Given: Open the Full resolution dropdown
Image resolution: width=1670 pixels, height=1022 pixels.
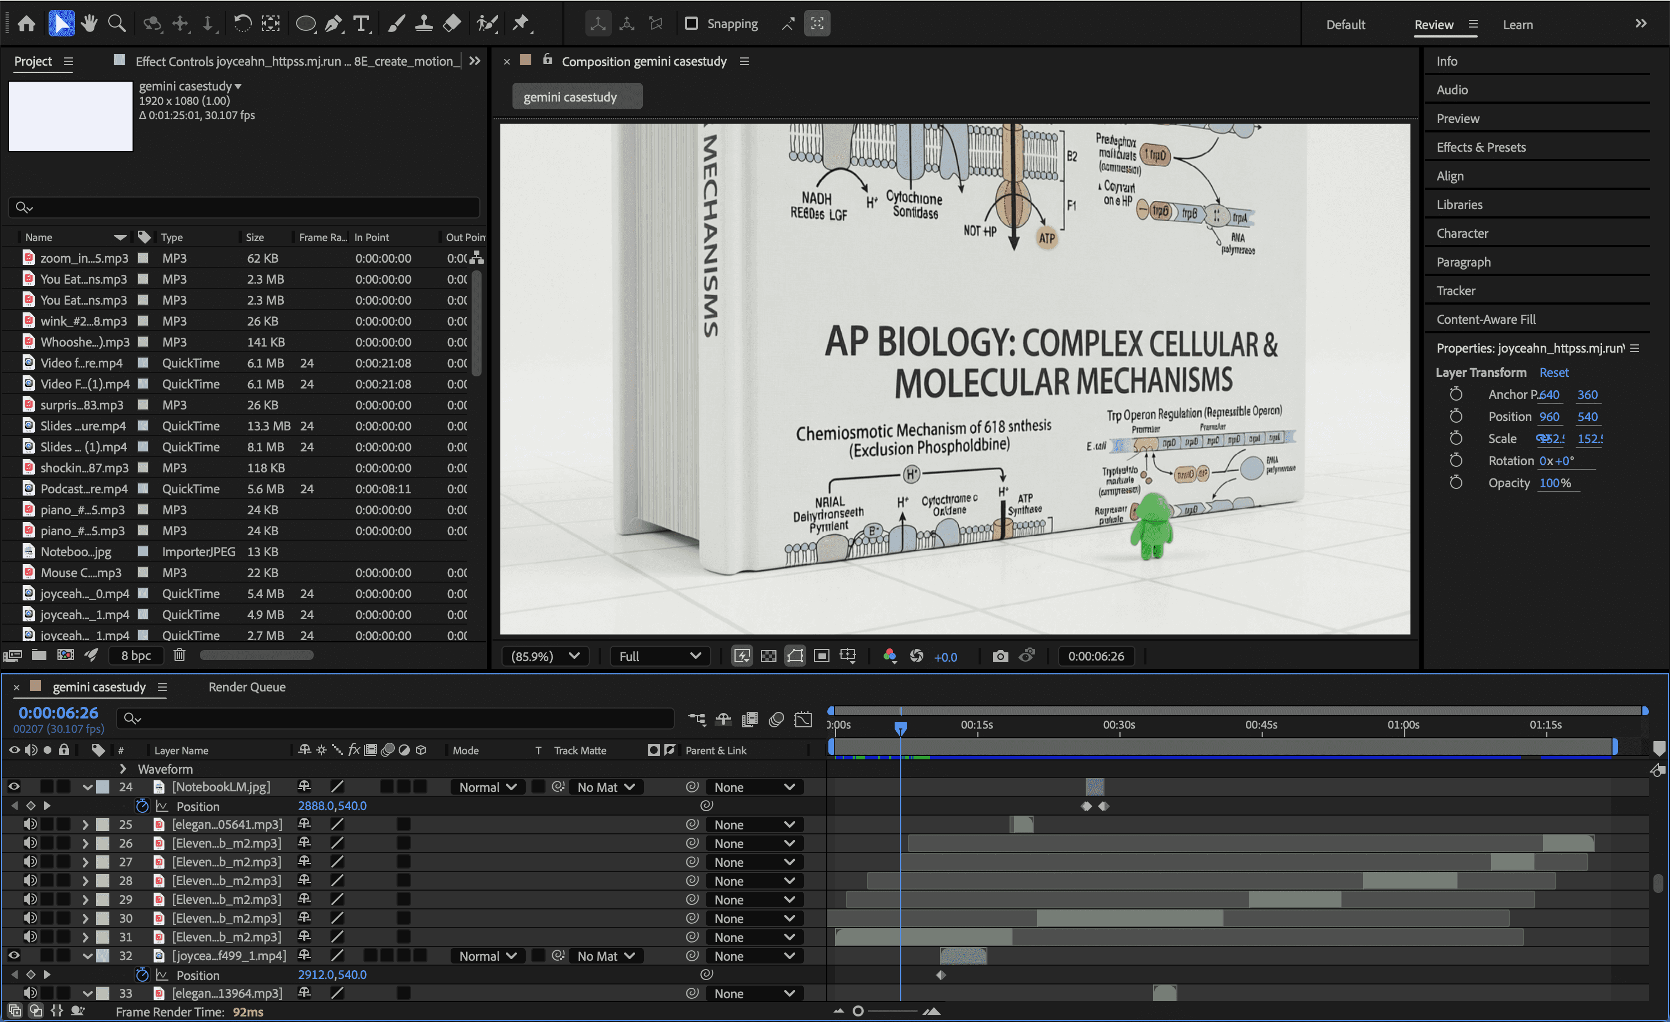Looking at the screenshot, I should pyautogui.click(x=659, y=656).
